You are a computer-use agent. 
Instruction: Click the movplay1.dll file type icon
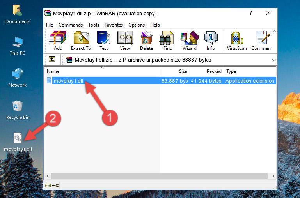point(49,80)
